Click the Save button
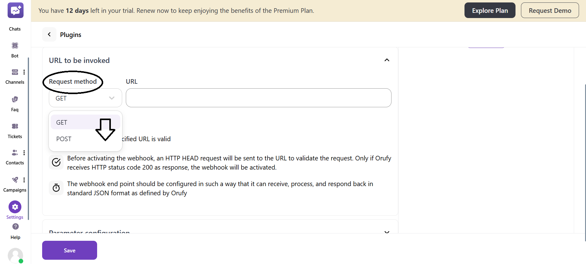Screen dimensions: 586x264 (69, 250)
